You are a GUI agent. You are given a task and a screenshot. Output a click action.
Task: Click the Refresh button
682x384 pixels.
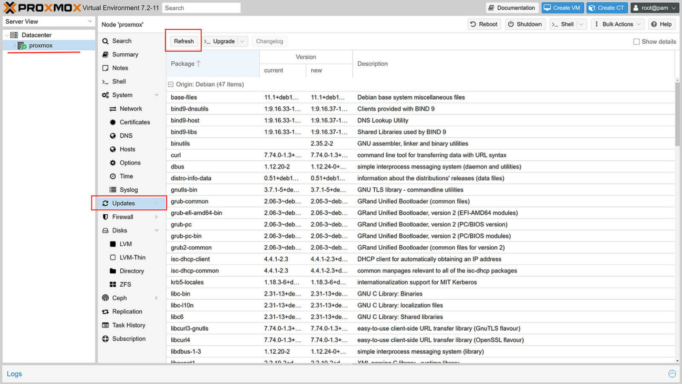tap(183, 41)
